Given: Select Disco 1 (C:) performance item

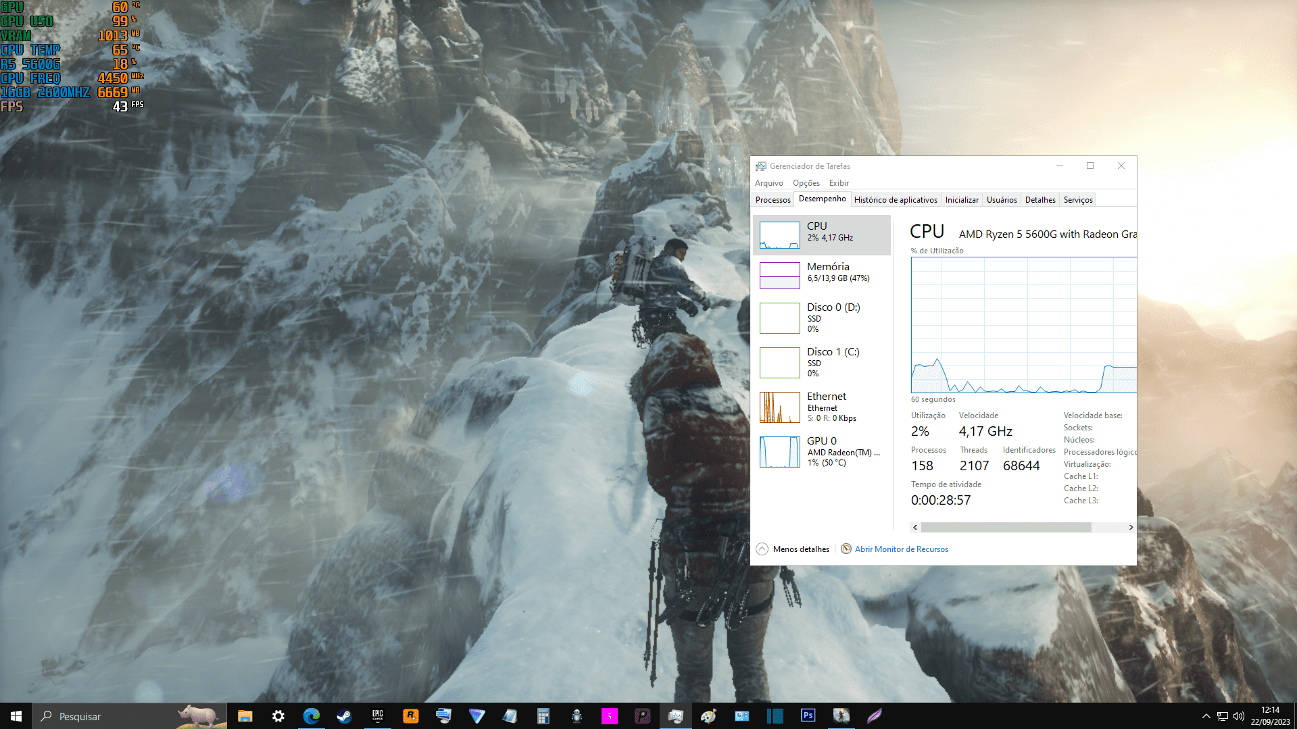Looking at the screenshot, I should pos(822,363).
